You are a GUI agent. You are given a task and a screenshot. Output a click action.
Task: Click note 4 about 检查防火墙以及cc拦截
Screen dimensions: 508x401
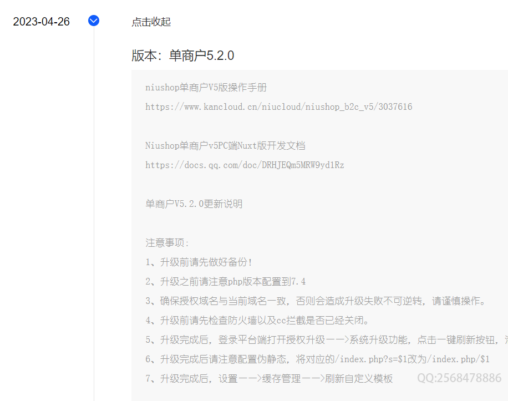[257, 321]
